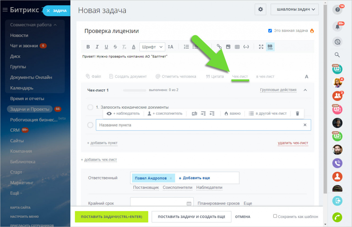Screen dimensions: 352x227
Task: Expand Планирование сроков section
Action: 219,203
